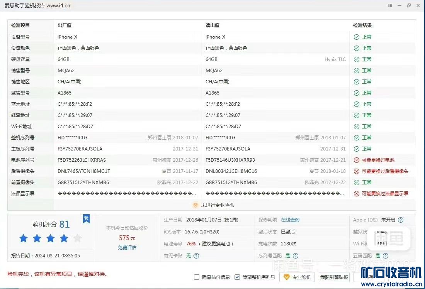
Task: Click the factory battery serial F5D752263LCHXRRAS
Action: coord(82,160)
